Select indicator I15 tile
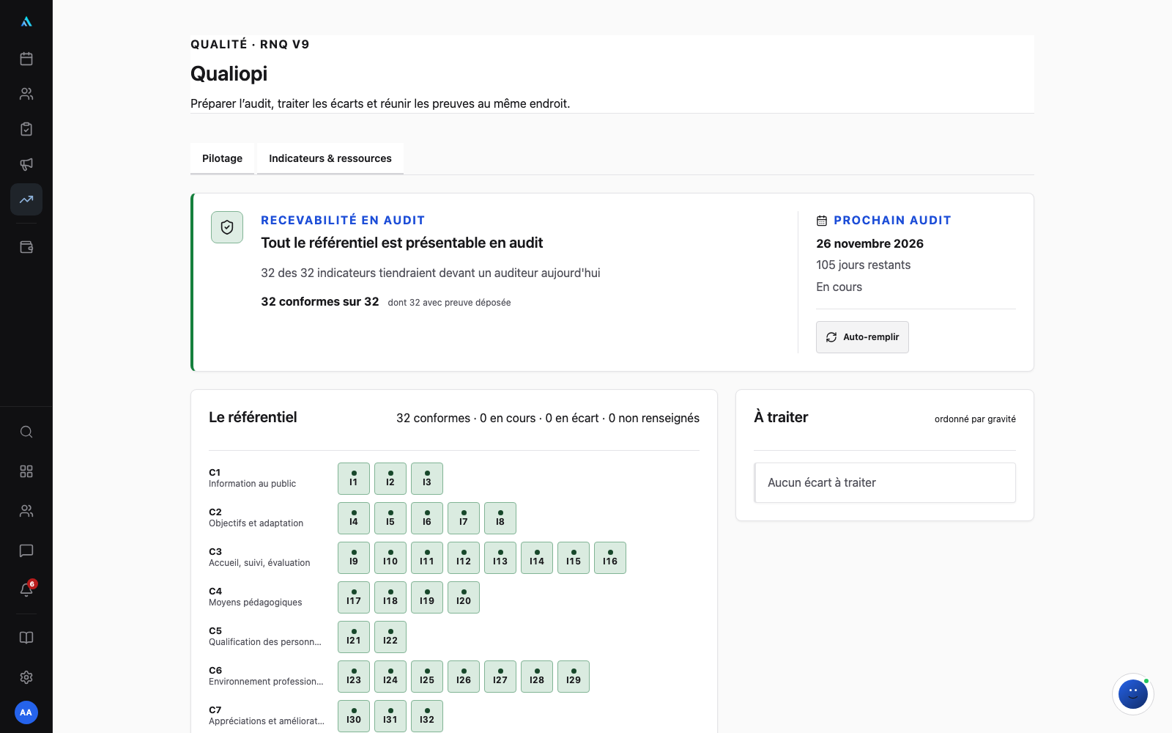Screen dimensions: 1172x733 tap(574, 558)
